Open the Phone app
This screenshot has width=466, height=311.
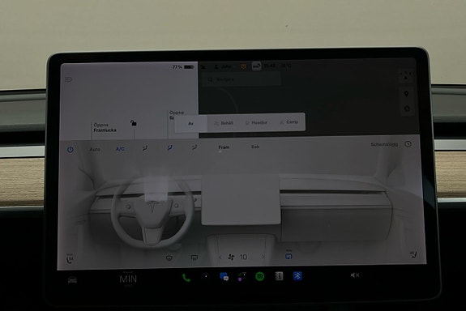[186, 278]
